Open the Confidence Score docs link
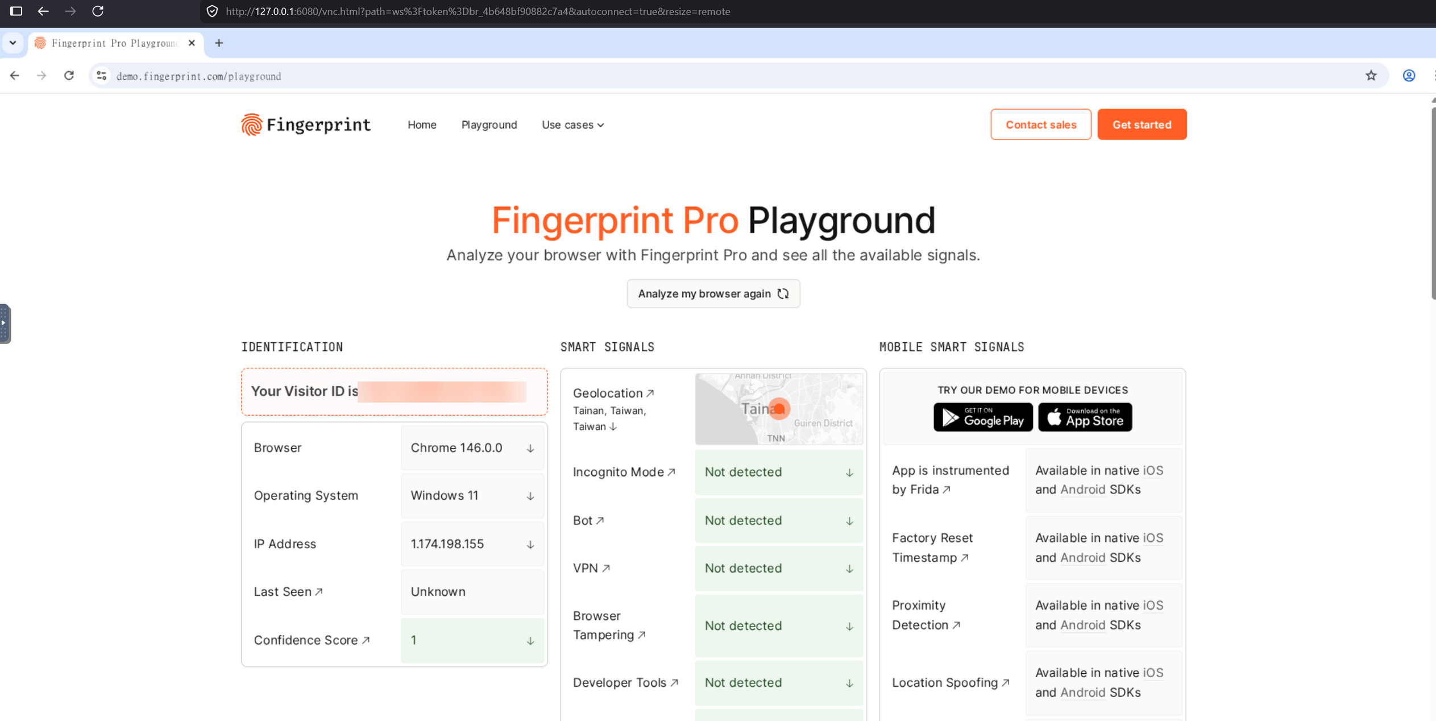 [x=312, y=640]
